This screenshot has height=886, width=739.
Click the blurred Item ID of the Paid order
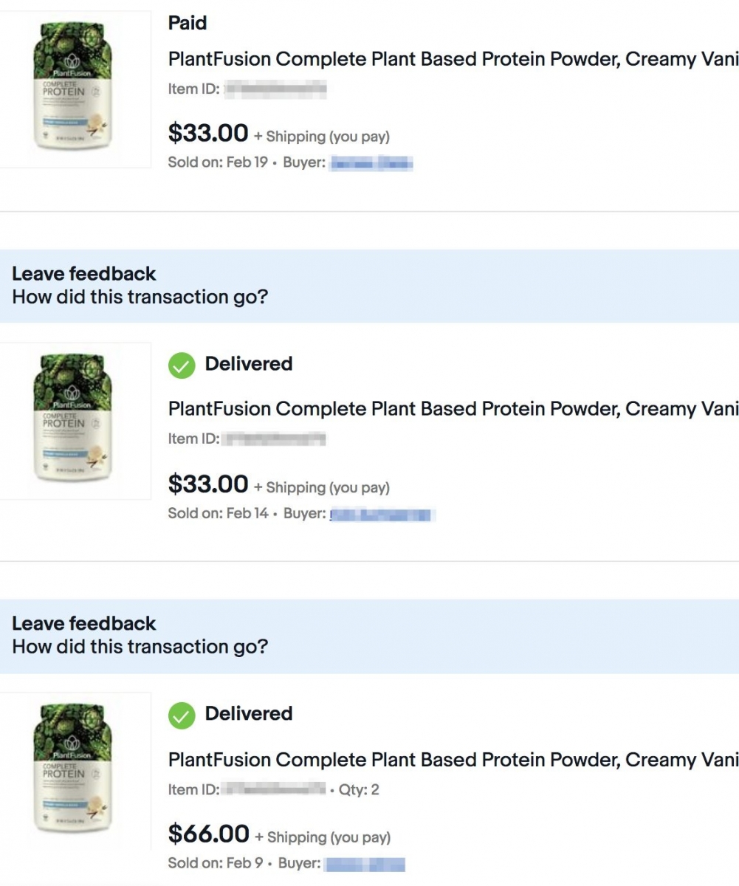(275, 90)
